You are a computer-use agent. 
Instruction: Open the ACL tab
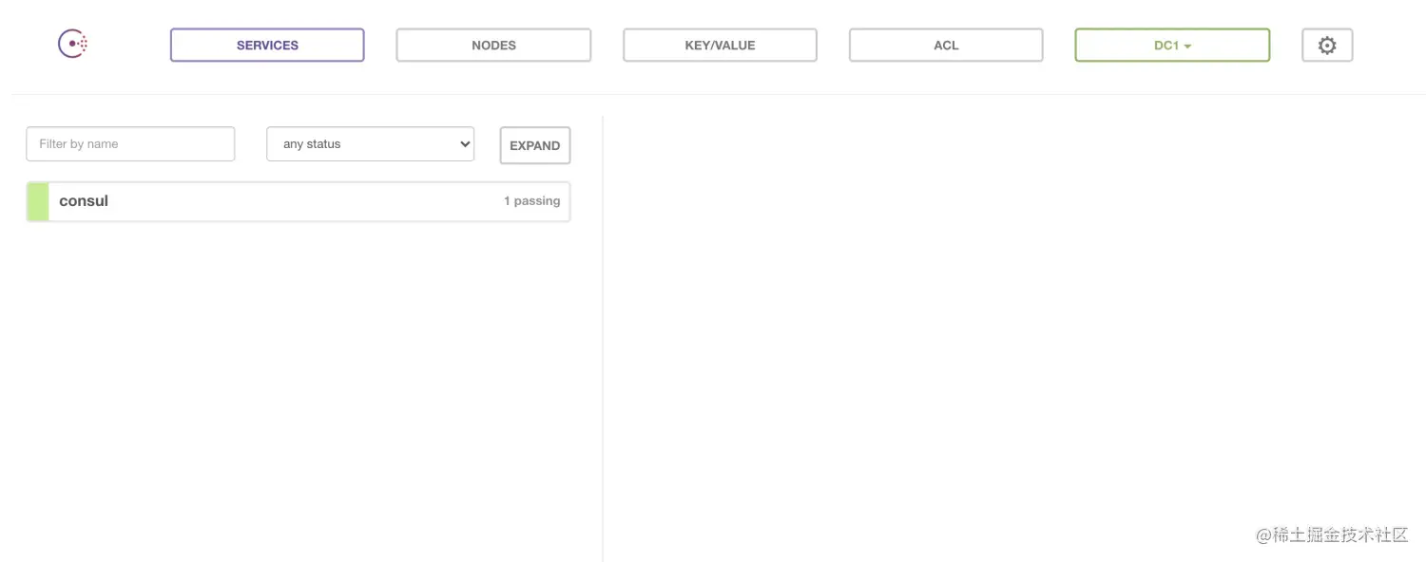click(x=946, y=45)
